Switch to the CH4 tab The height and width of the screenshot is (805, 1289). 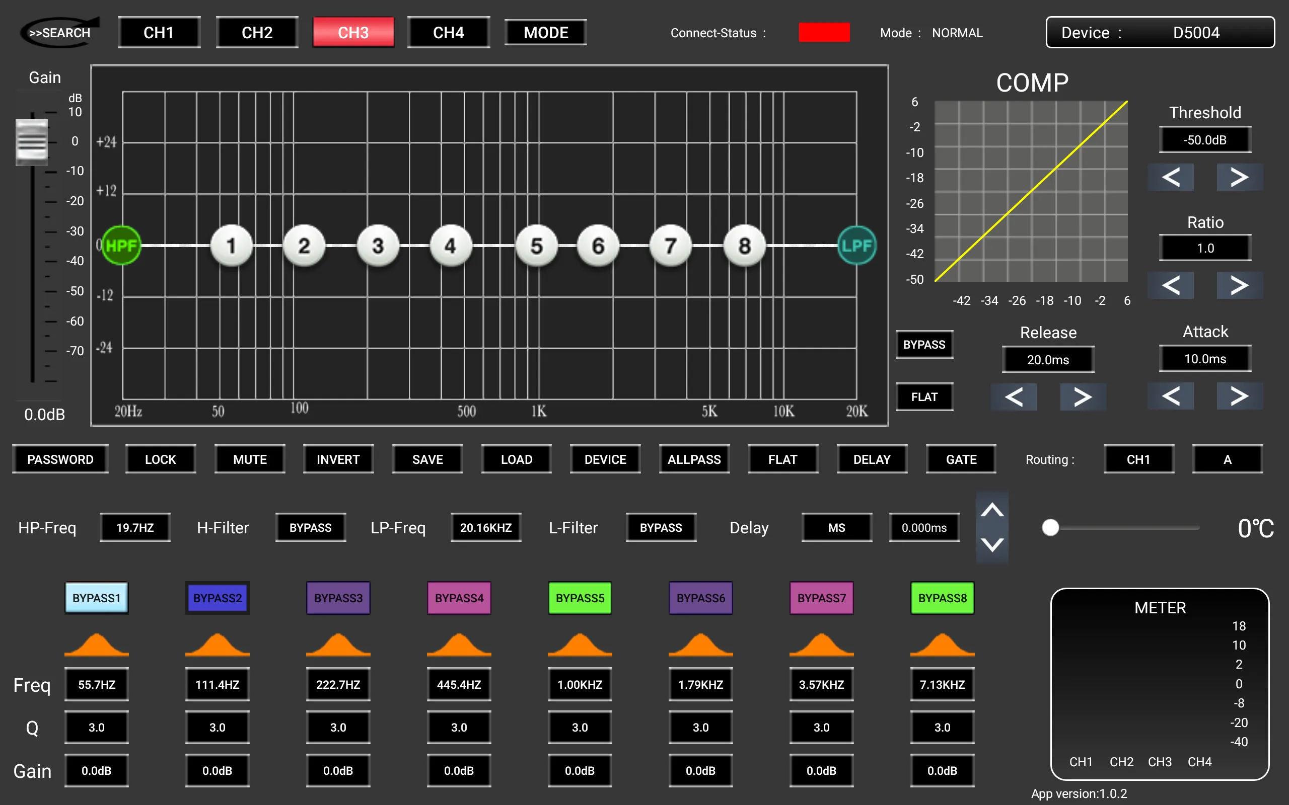pyautogui.click(x=449, y=33)
